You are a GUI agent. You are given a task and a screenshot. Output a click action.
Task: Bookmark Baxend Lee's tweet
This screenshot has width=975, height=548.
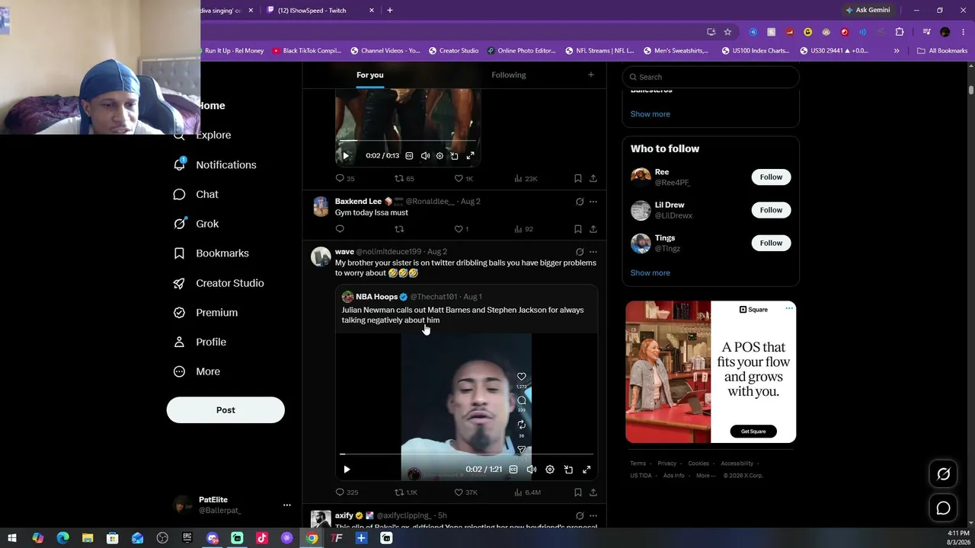(578, 229)
